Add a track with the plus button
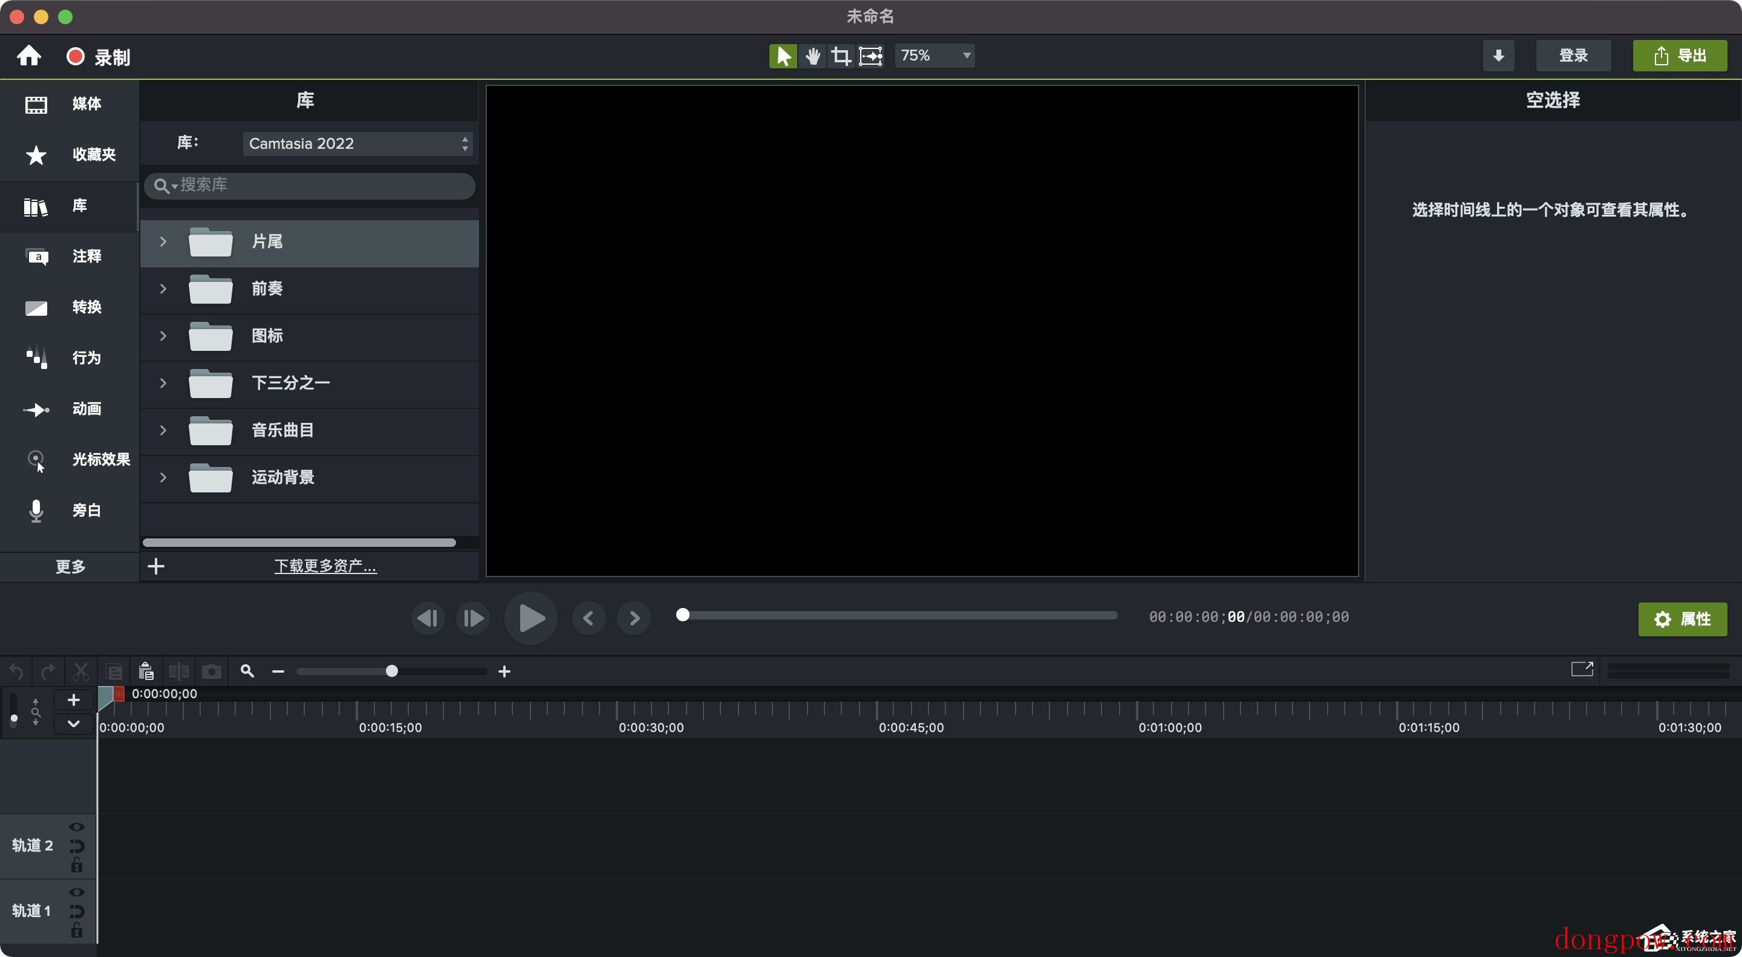The height and width of the screenshot is (957, 1742). [74, 700]
